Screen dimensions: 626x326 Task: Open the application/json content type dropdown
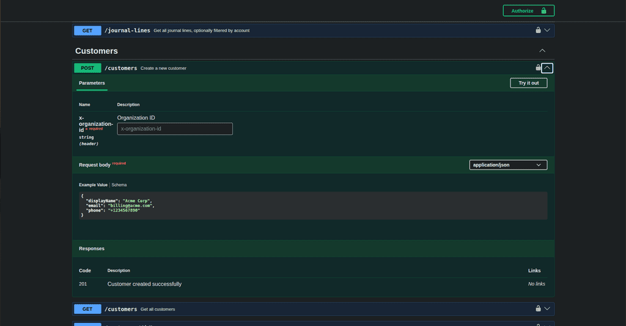point(508,165)
